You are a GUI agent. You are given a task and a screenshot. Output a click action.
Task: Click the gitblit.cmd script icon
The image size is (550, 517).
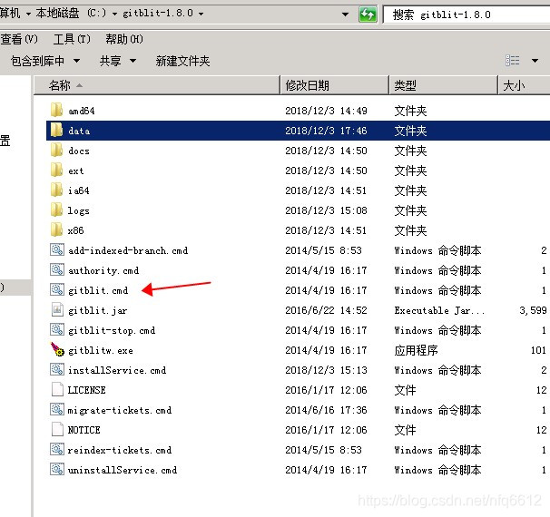pyautogui.click(x=57, y=290)
